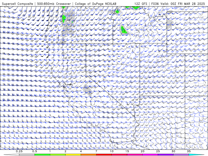Screen dimensions: 208x156
Task: Click the "Supercell Composite" title text
Action: [17, 4]
